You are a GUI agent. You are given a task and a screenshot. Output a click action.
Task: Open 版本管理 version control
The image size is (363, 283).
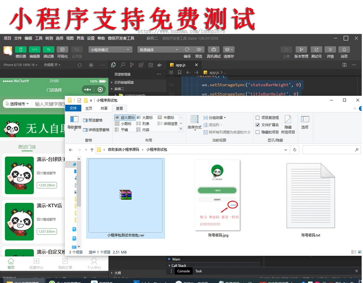click(x=301, y=50)
